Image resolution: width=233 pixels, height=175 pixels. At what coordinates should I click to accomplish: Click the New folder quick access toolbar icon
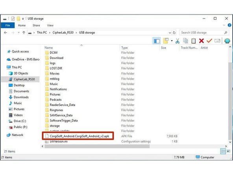(18, 19)
